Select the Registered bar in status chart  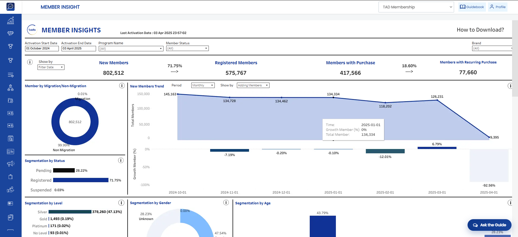[81, 180]
